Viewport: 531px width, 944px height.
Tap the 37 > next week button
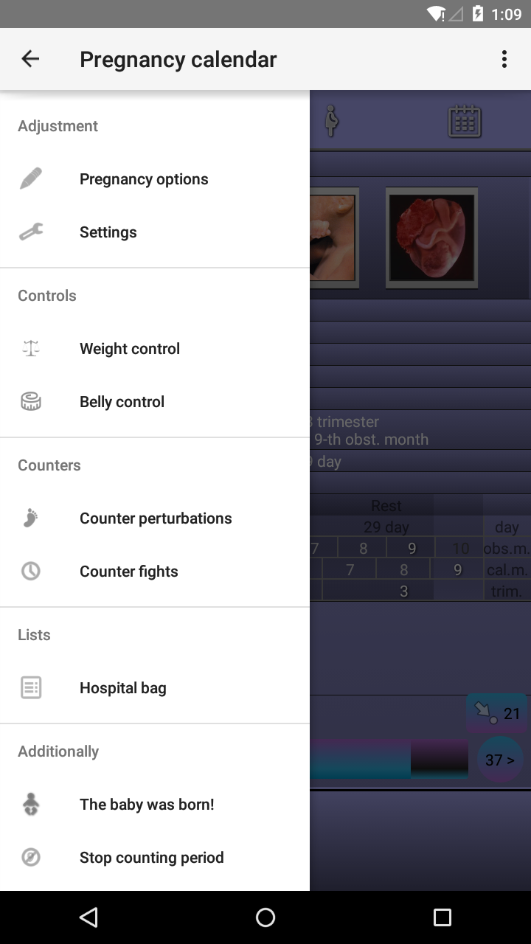[500, 760]
